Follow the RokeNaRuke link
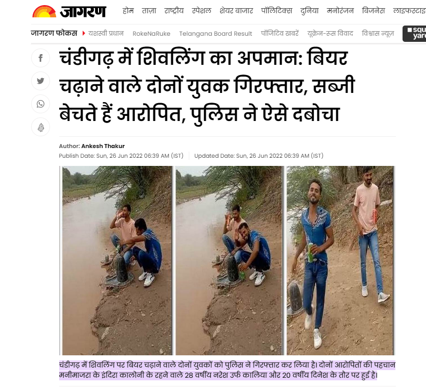The width and height of the screenshot is (426, 389). click(x=152, y=33)
